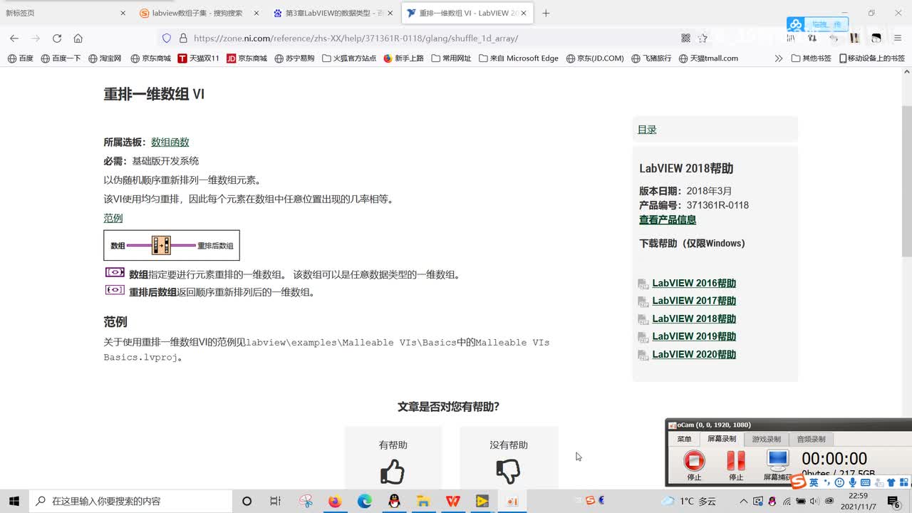
Task: Open WPS Office on the taskbar
Action: click(x=452, y=501)
